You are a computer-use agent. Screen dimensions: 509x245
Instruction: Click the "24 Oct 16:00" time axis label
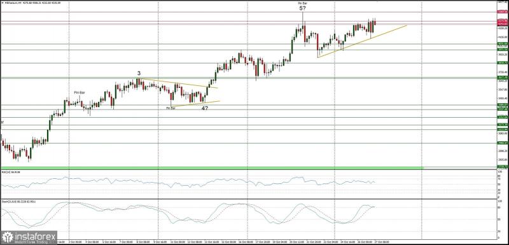point(347,242)
